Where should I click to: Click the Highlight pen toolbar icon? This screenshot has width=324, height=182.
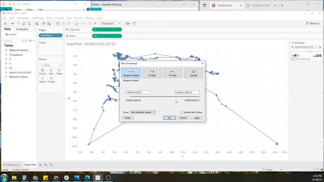[76, 24]
